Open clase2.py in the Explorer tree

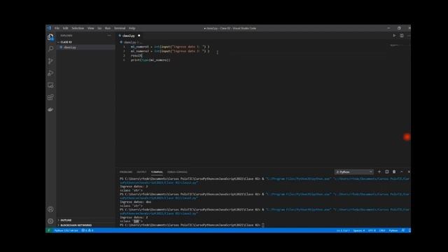point(70,47)
